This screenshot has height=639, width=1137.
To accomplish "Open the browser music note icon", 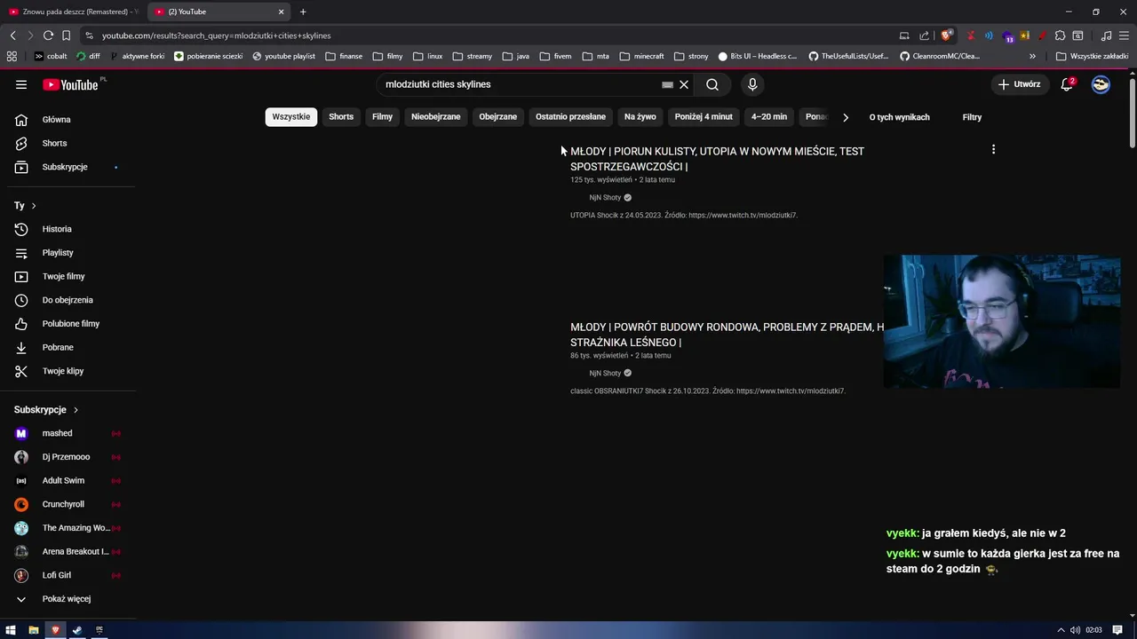I will [x=1106, y=35].
